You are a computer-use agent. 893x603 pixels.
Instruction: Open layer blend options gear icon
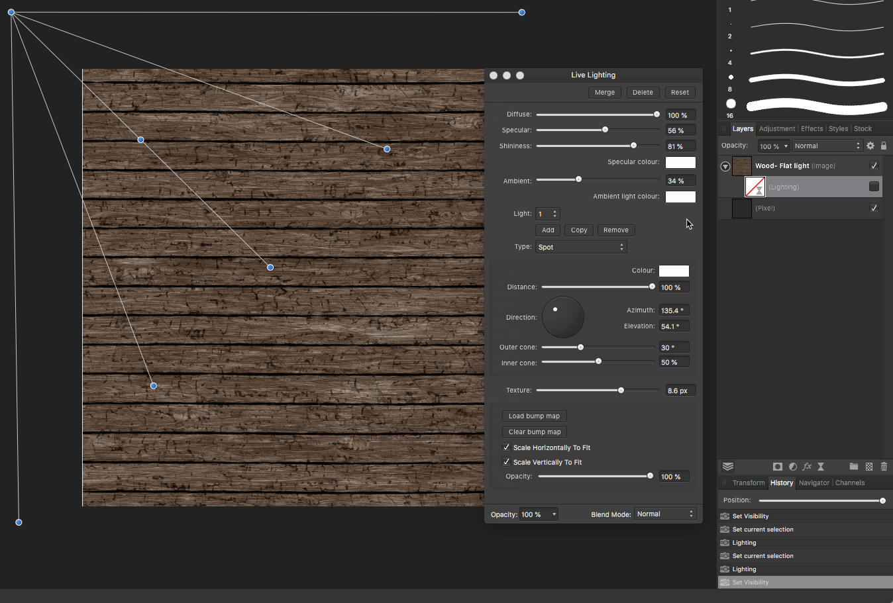870,145
